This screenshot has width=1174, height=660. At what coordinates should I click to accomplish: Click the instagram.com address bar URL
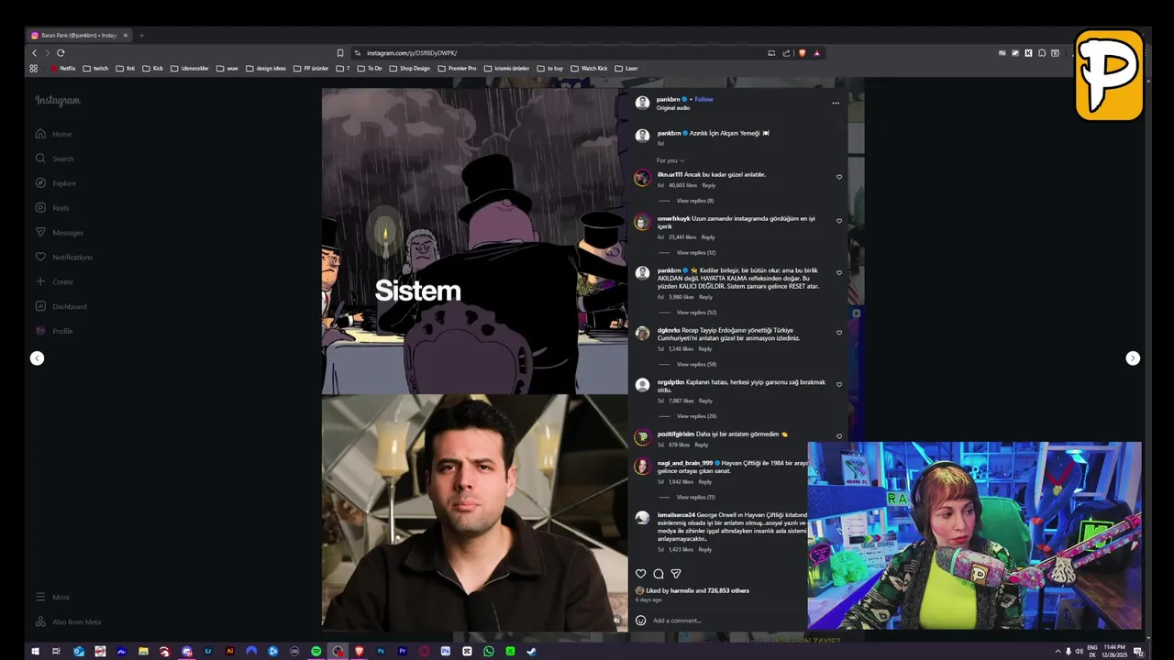click(x=412, y=53)
